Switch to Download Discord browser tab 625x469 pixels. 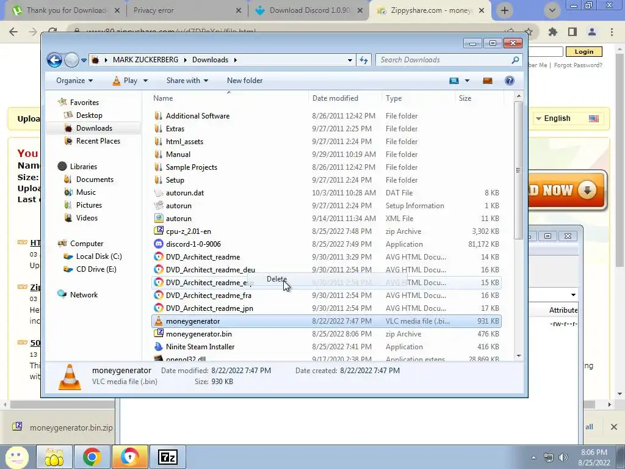click(x=309, y=10)
